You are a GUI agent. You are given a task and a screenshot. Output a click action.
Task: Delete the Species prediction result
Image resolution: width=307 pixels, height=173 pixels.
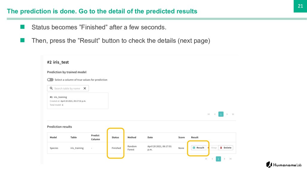[226, 148]
